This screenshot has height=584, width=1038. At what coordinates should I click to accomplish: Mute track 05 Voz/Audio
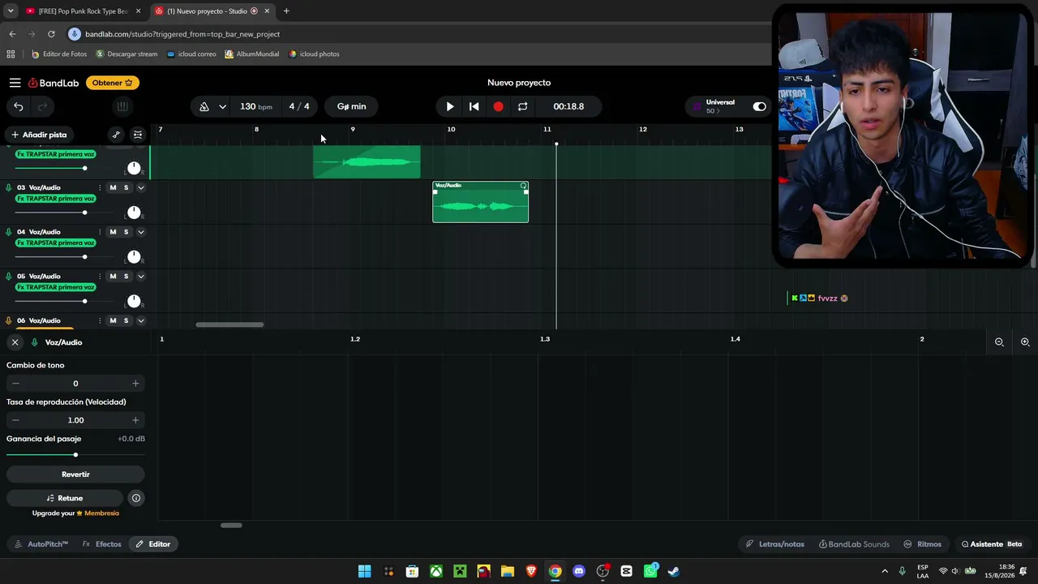click(x=113, y=276)
